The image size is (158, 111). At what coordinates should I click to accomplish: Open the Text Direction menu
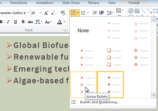point(120,10)
